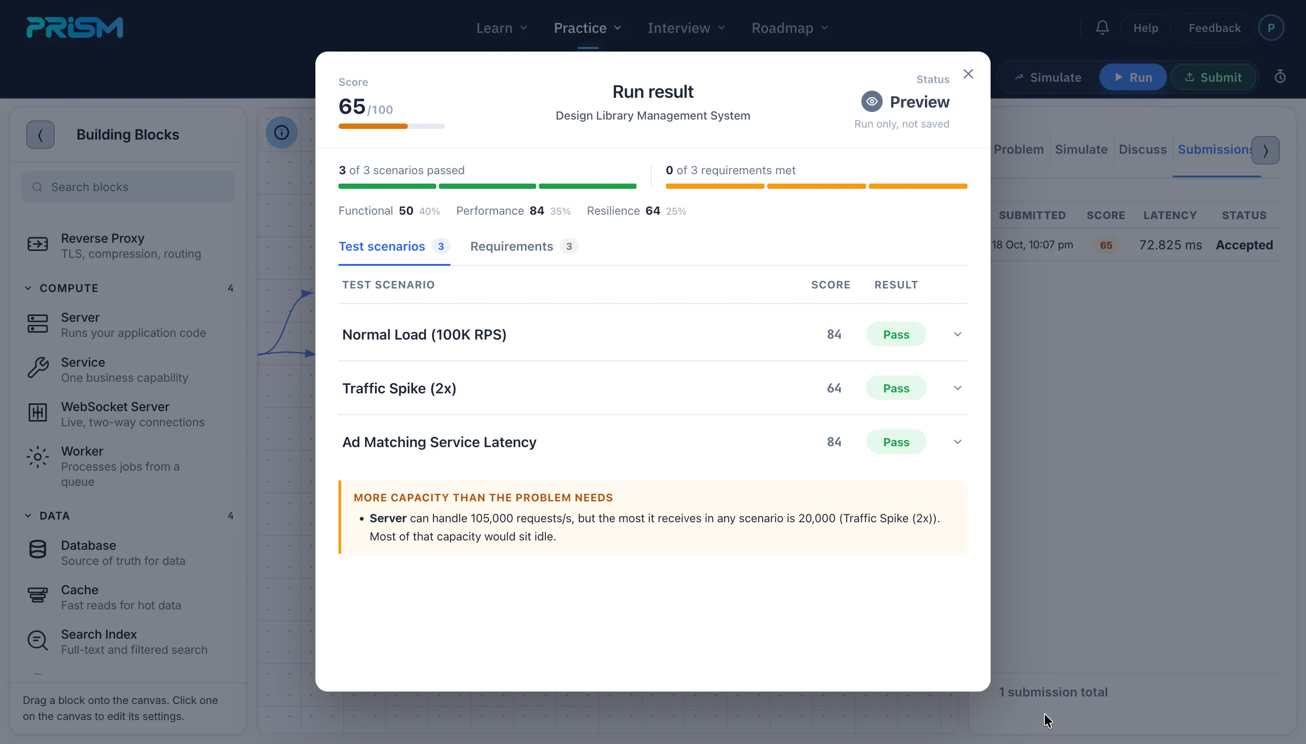
Task: Select the Database block
Action: coord(127,553)
